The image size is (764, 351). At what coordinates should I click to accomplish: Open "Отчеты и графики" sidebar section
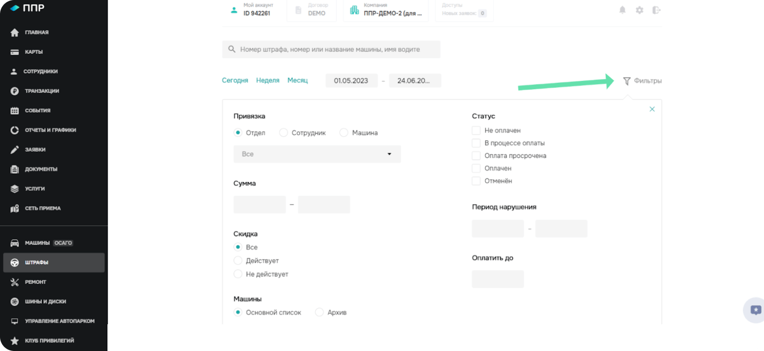point(50,130)
